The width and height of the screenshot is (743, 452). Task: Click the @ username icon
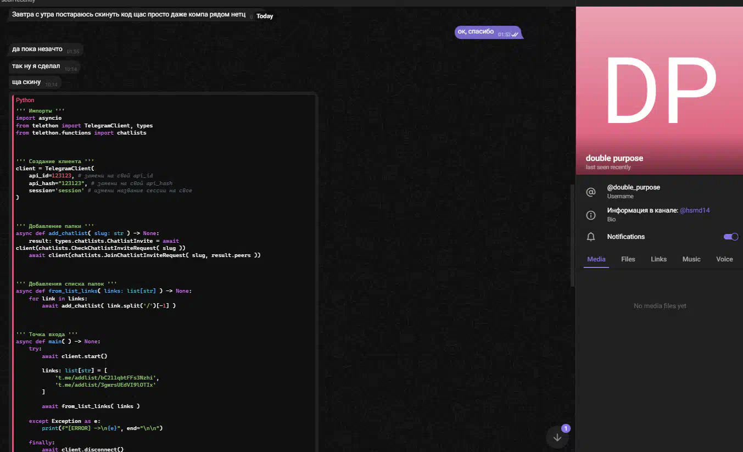[x=591, y=192]
